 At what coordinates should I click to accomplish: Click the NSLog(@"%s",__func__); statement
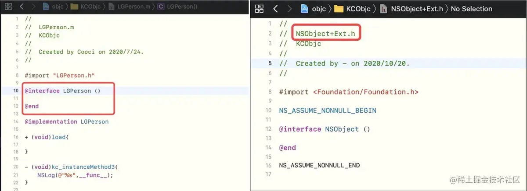point(75,175)
